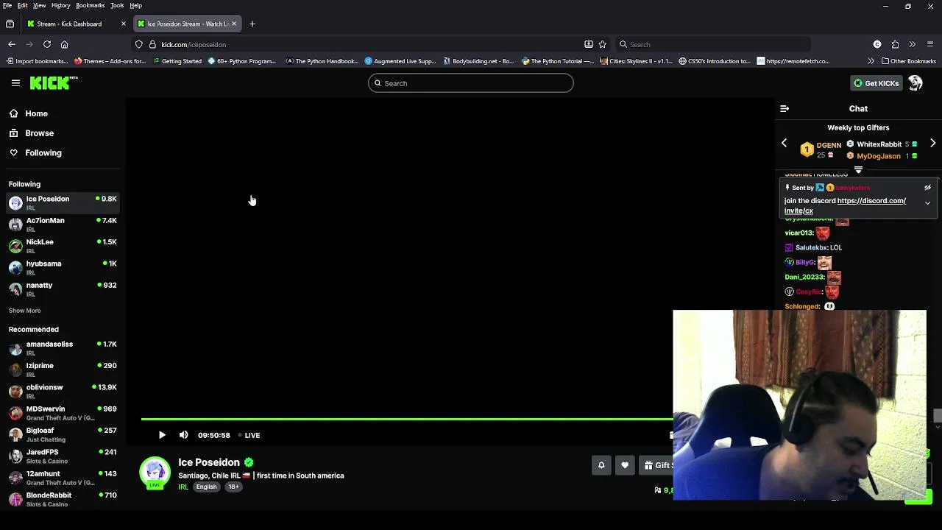
Task: Collapse the chat panel
Action: tap(785, 109)
